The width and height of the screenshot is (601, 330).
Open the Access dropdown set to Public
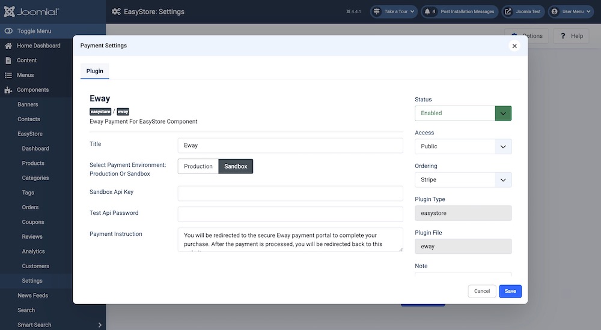click(x=463, y=146)
